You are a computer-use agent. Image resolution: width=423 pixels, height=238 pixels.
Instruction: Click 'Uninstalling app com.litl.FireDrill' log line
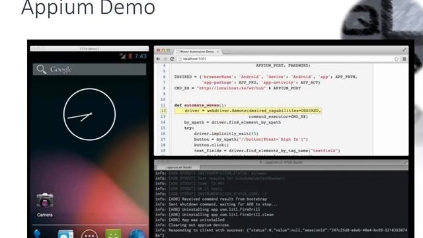[x=208, y=210]
